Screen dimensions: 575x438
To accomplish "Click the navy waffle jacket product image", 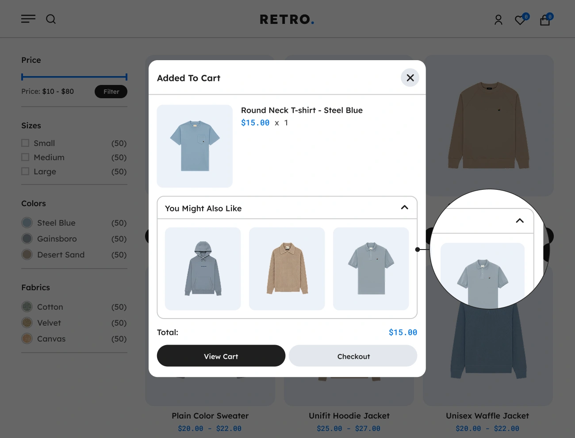I will tap(489, 341).
